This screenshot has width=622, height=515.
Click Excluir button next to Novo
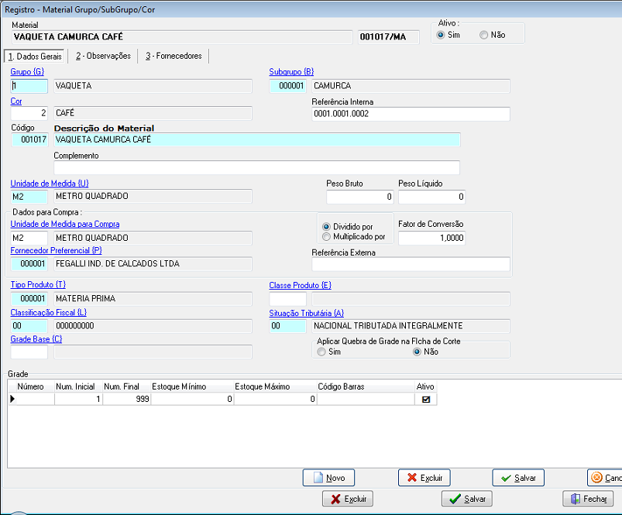[424, 478]
